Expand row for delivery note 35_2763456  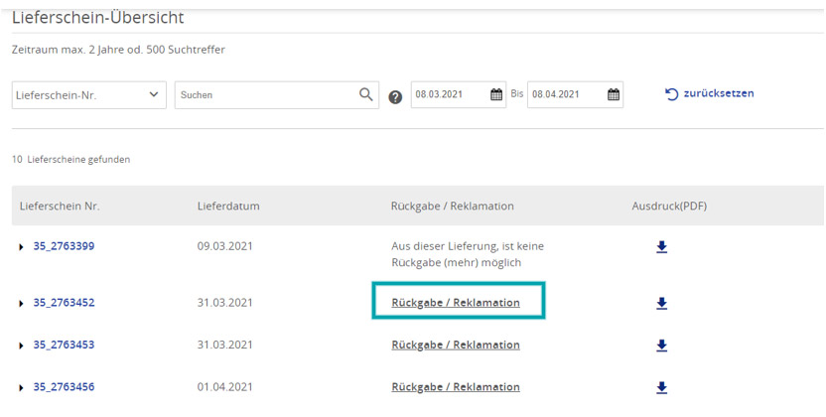[22, 387]
